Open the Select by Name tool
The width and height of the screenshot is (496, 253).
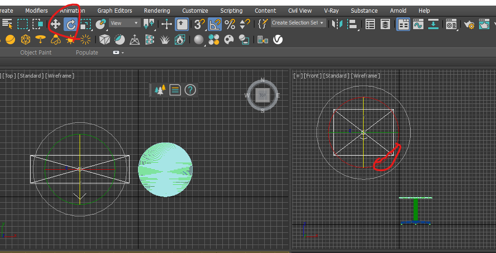click(x=7, y=24)
